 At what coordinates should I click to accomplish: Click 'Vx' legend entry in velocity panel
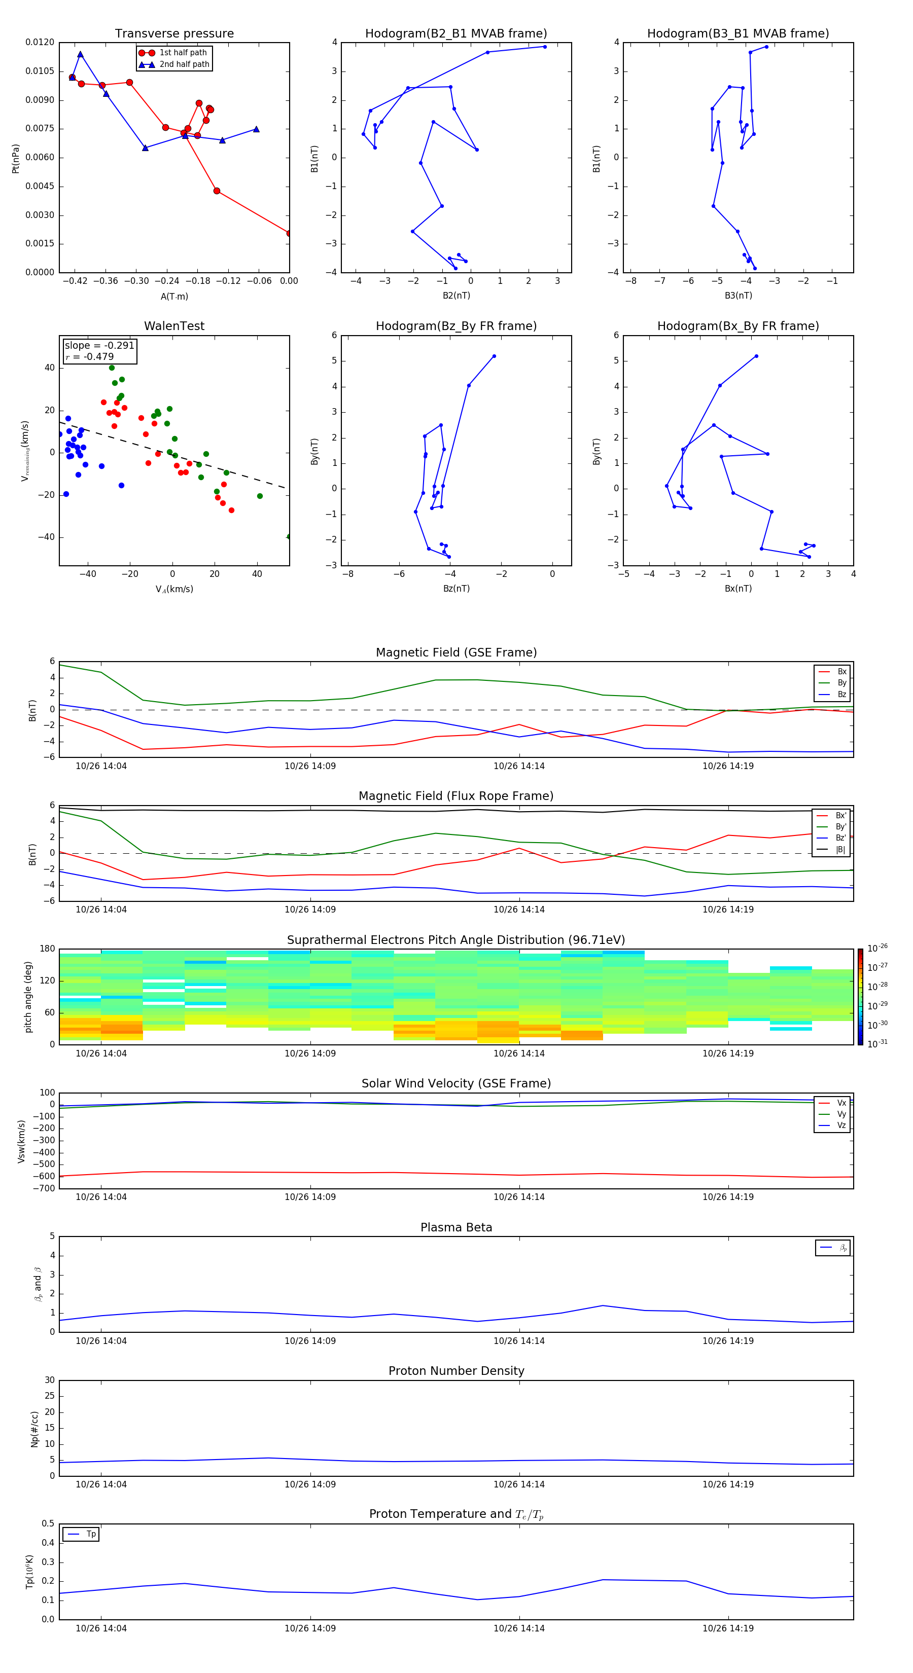point(832,1103)
